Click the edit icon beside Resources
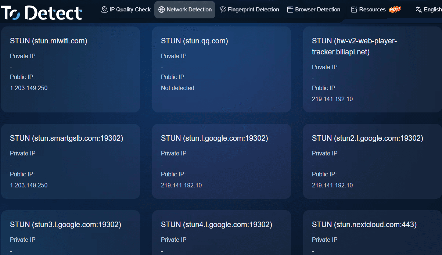 coord(354,10)
